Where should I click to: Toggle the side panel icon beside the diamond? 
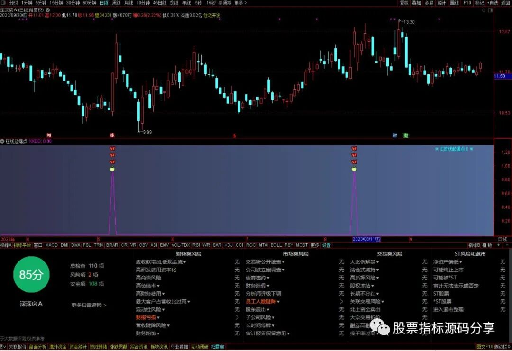pyautogui.click(x=490, y=10)
